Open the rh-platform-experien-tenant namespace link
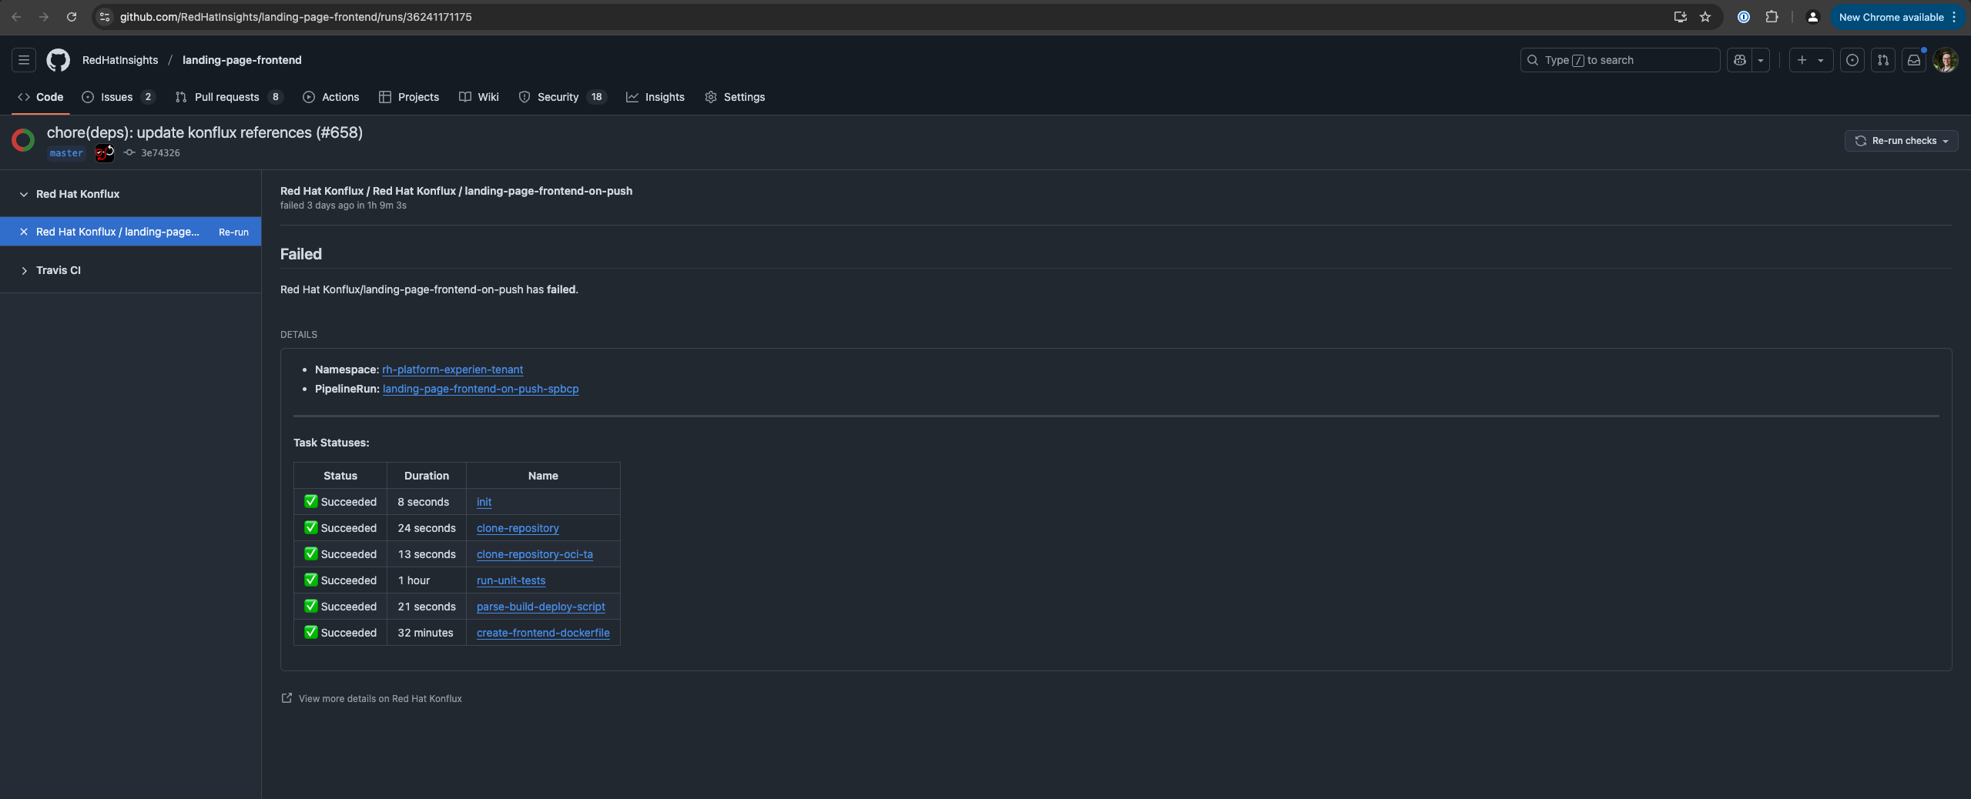This screenshot has height=799, width=1971. click(452, 369)
